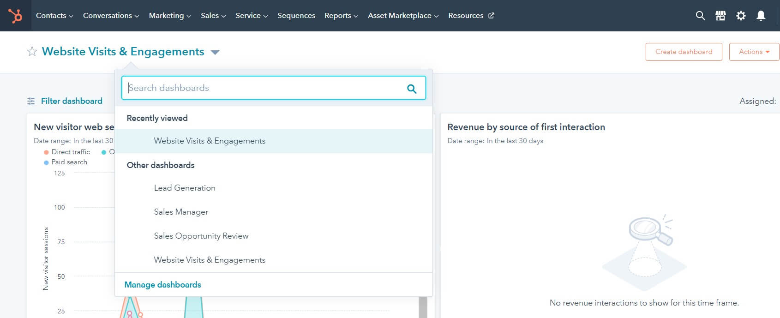Click the Assigned: label
780x318 pixels.
tap(758, 101)
